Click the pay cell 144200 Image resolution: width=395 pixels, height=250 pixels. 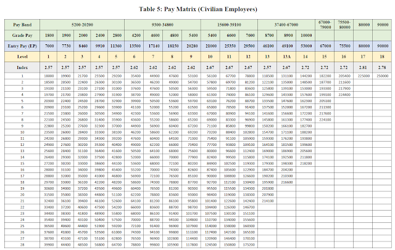306,76
